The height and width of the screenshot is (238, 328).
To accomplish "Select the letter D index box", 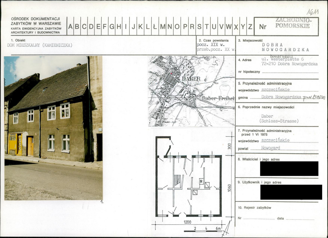I will [x=91, y=26].
